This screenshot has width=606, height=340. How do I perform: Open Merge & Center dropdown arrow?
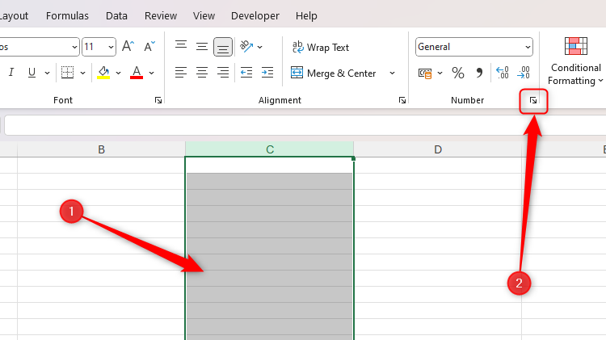tap(392, 73)
